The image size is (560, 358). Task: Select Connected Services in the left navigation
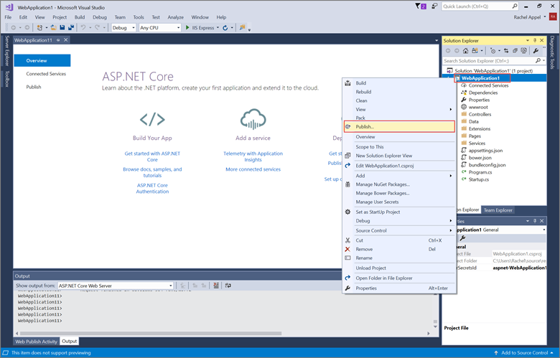click(x=46, y=74)
